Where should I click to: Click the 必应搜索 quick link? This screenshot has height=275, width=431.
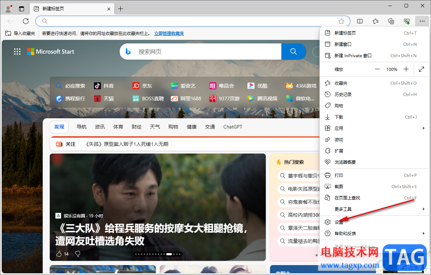pos(70,86)
